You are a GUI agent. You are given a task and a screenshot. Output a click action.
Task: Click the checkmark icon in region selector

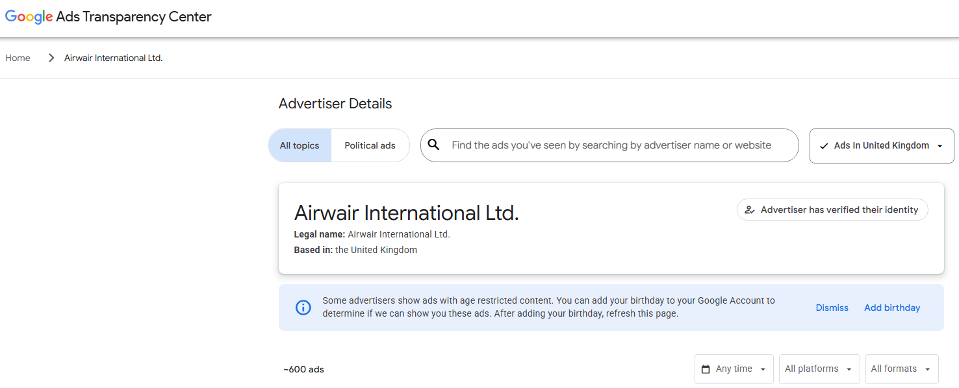[824, 146]
